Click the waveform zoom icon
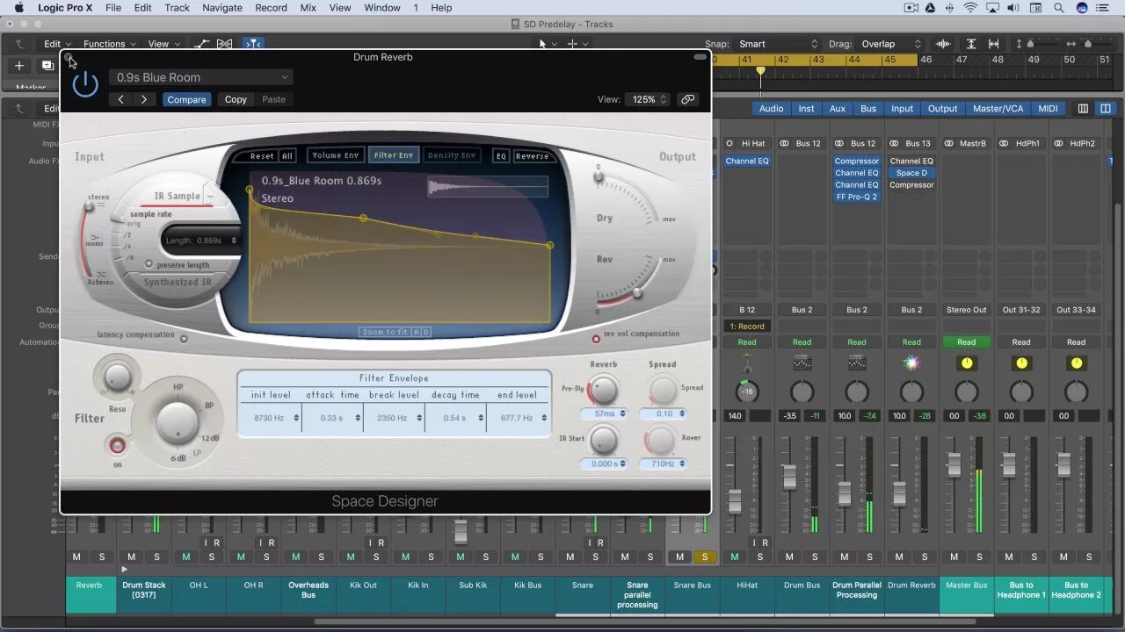Viewport: 1125px width, 632px height. coord(943,44)
